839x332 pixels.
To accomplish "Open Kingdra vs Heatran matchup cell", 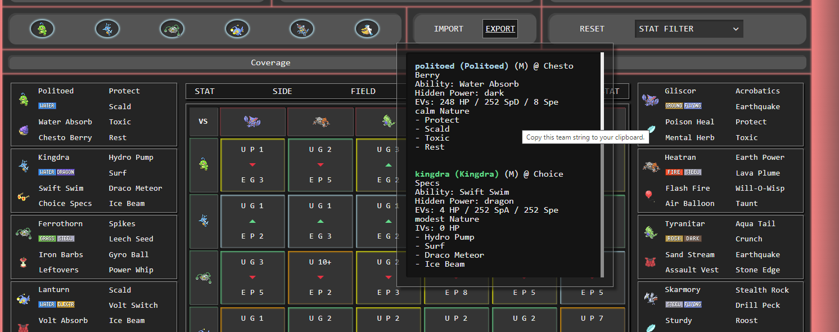I will 321,221.
